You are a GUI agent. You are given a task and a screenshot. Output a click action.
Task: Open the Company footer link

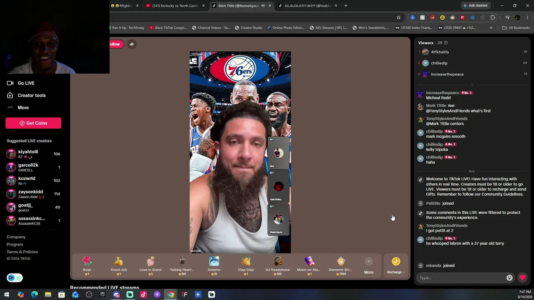16,237
